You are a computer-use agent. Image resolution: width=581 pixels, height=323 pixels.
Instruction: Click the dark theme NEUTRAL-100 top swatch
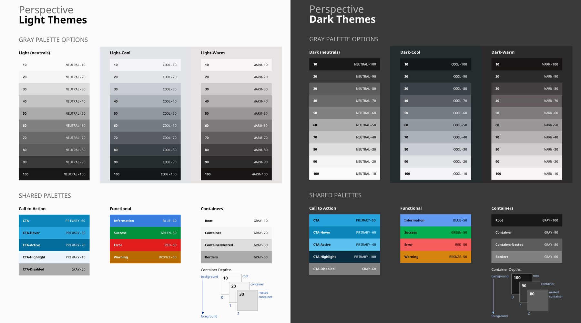(344, 64)
